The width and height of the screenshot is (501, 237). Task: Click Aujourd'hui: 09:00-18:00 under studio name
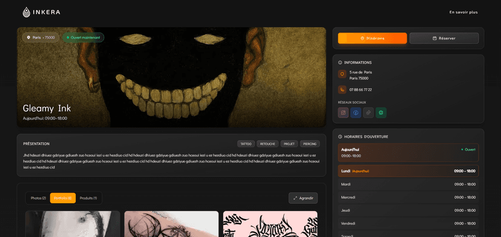45,118
